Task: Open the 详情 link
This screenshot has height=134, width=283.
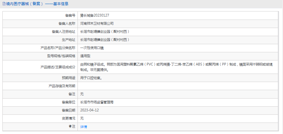Action: (x=84, y=127)
